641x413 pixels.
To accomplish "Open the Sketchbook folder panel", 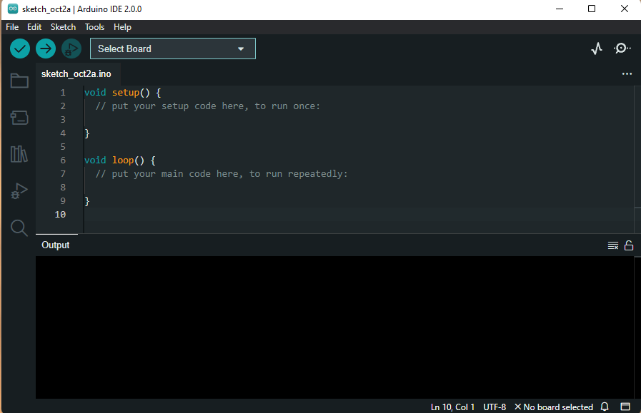I will pyautogui.click(x=19, y=81).
